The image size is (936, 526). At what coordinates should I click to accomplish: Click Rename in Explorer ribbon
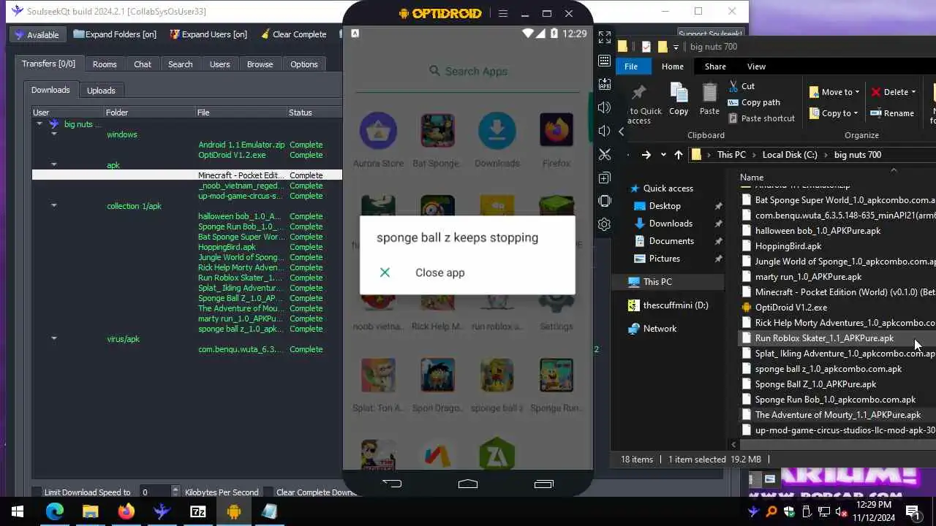pos(892,113)
